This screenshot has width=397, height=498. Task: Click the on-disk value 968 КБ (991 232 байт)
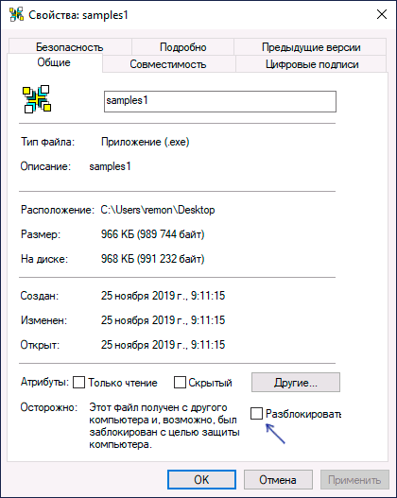[153, 259]
